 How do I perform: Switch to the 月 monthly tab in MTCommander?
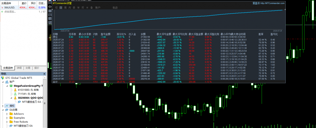70,8
